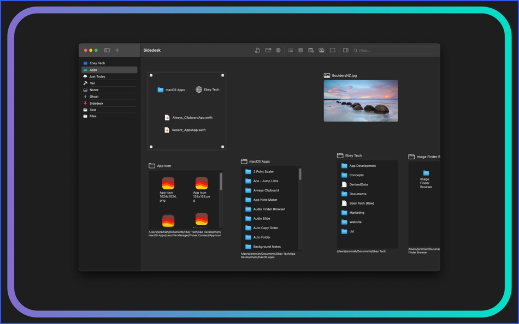
Task: Click the plus button to add a desk
Action: [x=117, y=50]
